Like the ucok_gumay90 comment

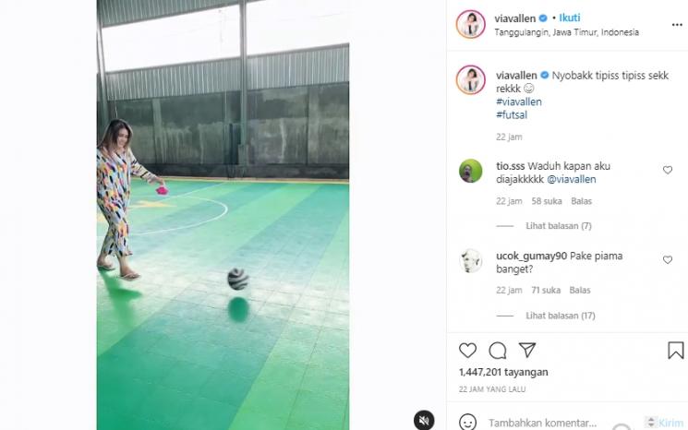tap(668, 260)
